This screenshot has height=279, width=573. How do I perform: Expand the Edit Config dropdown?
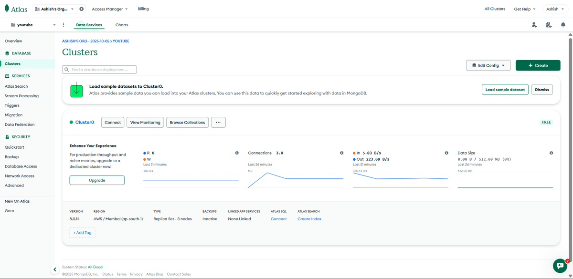tap(488, 65)
